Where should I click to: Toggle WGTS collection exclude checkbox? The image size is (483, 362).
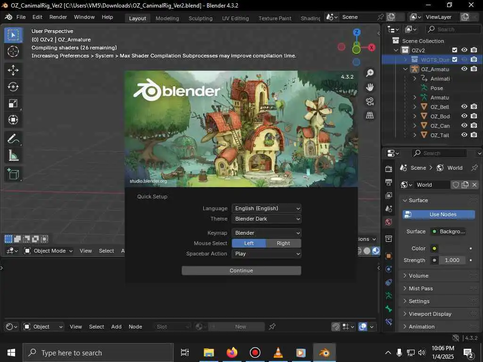[455, 59]
